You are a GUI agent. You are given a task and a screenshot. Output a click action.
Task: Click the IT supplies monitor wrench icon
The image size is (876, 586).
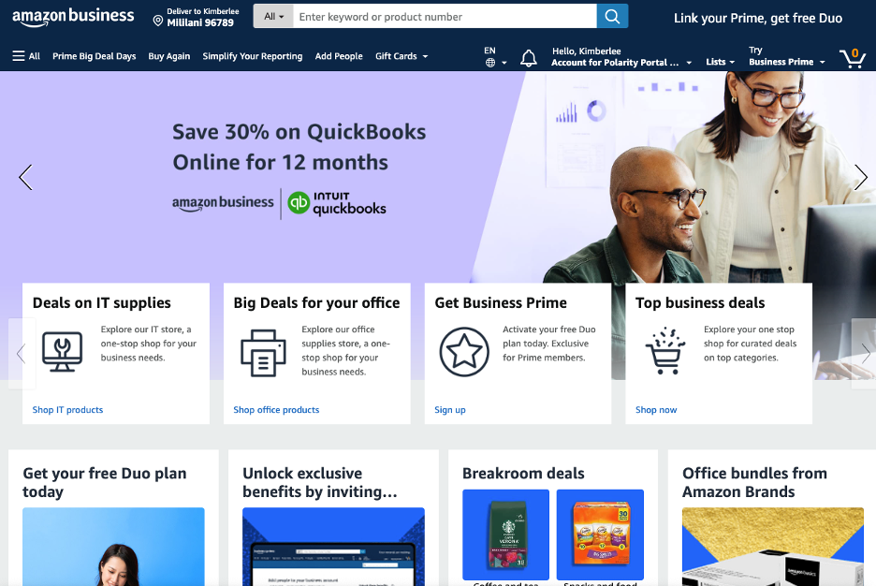[x=62, y=352]
